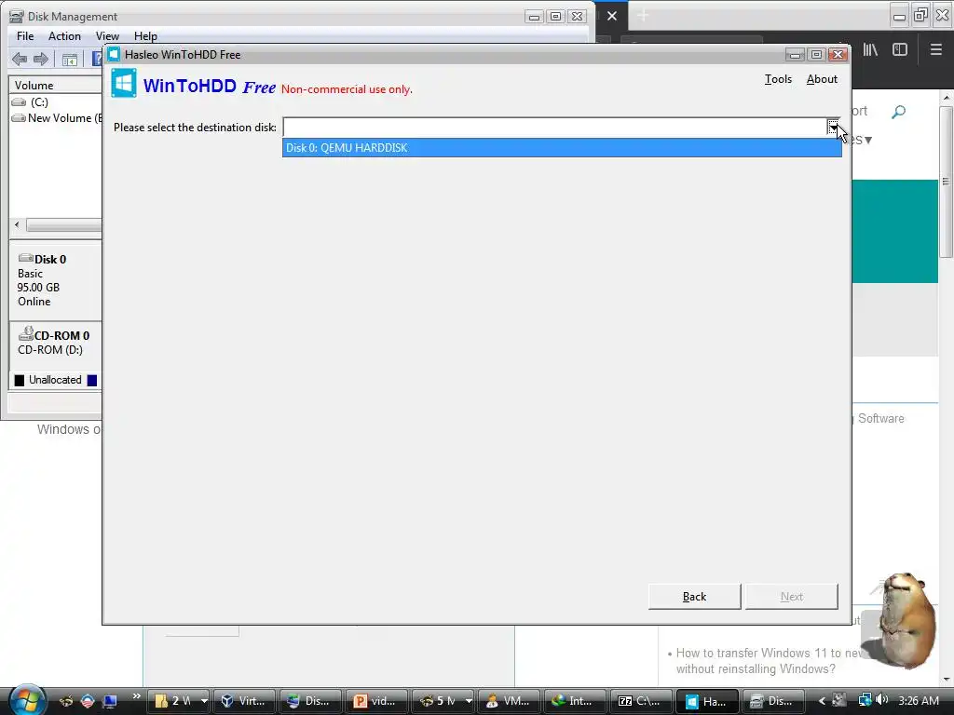This screenshot has width=954, height=715.
Task: Open the browser hamburger menu
Action: 935,50
